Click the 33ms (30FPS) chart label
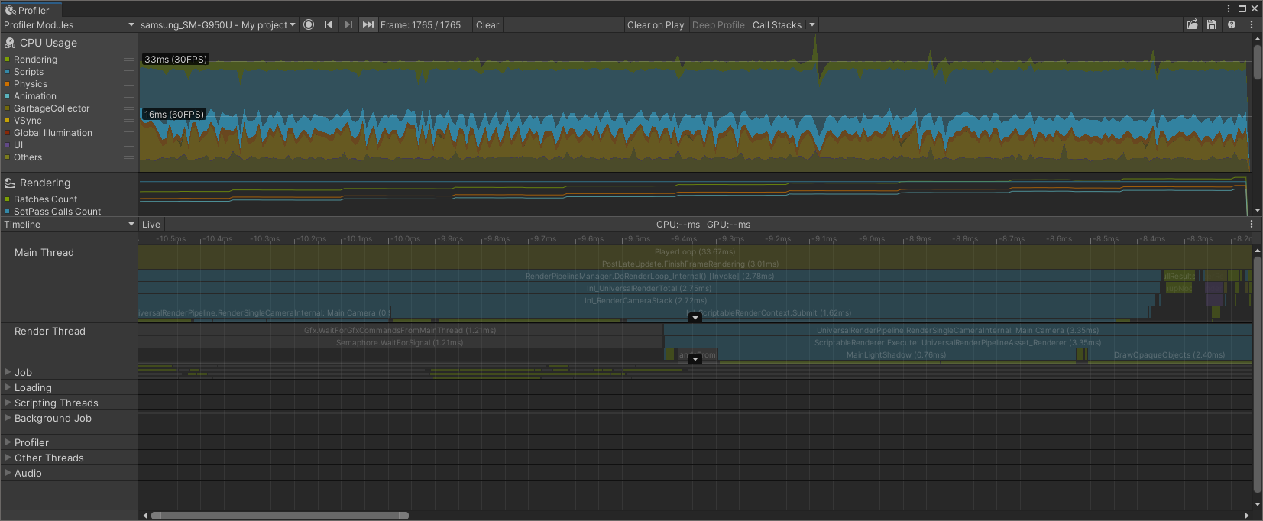The image size is (1263, 521). [x=176, y=59]
